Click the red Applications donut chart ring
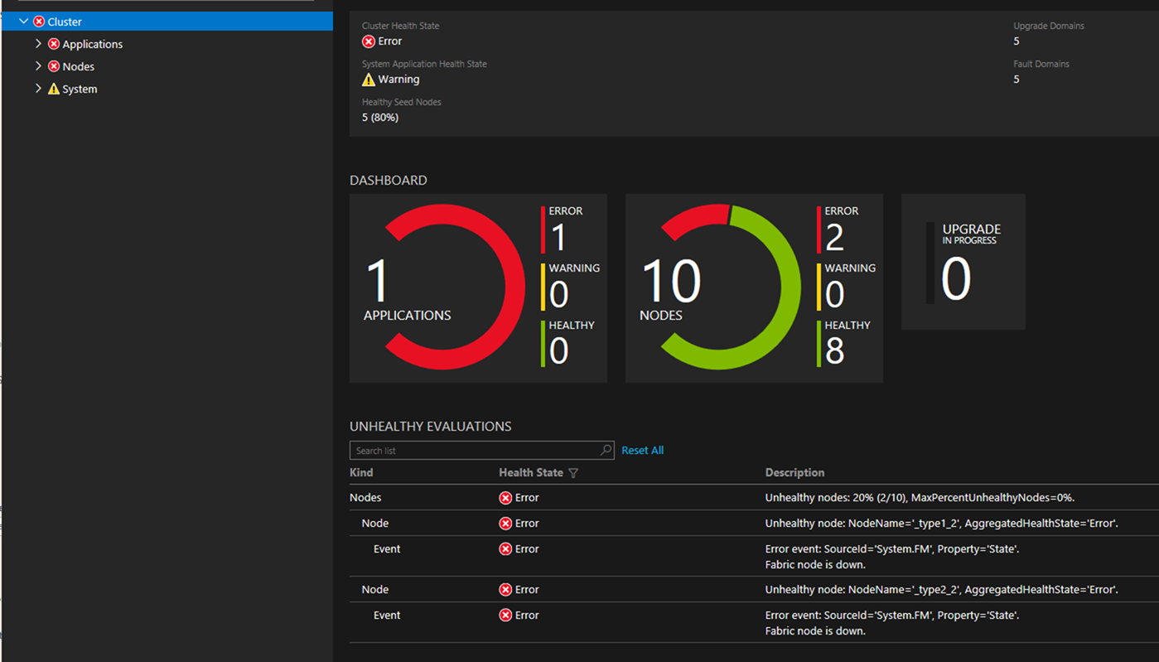This screenshot has width=1159, height=662. point(512,287)
